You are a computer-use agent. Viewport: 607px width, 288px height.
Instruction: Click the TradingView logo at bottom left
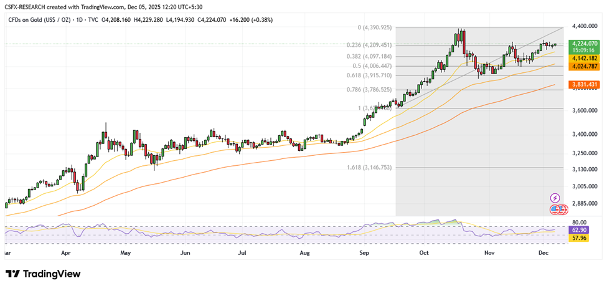(x=43, y=274)
